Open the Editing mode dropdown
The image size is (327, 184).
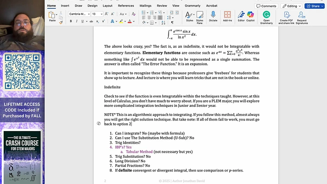[292, 6]
